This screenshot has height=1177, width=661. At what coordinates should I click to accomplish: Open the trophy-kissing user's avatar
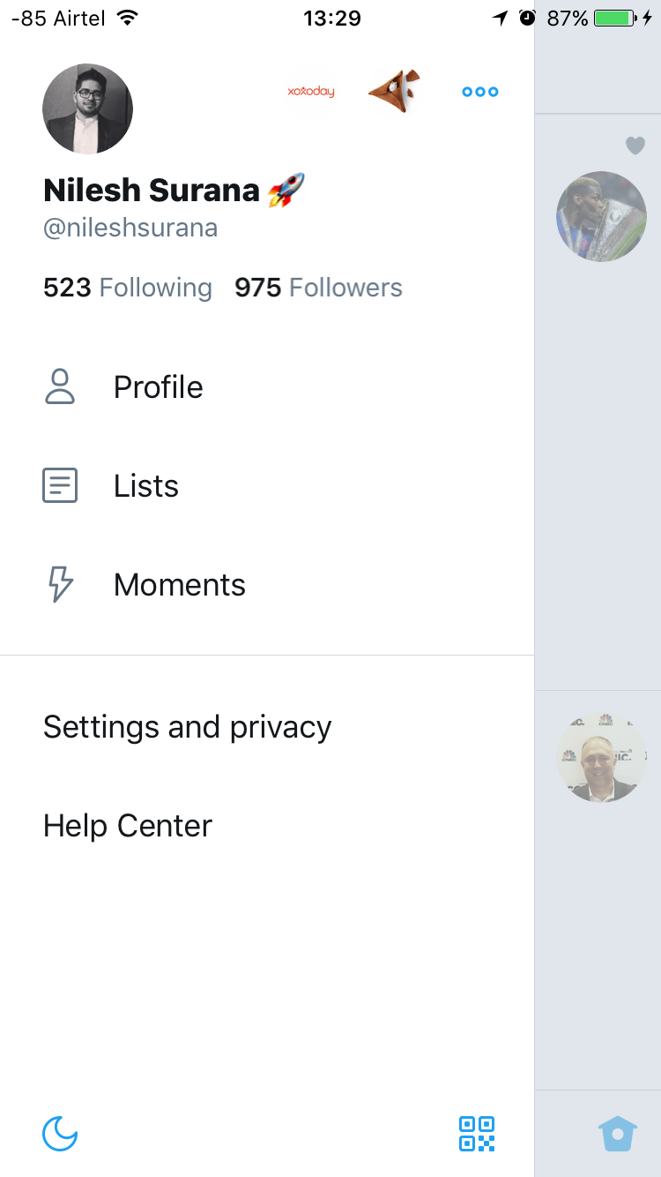[x=601, y=216]
